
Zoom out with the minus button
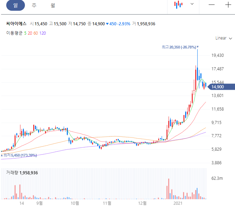211,5
